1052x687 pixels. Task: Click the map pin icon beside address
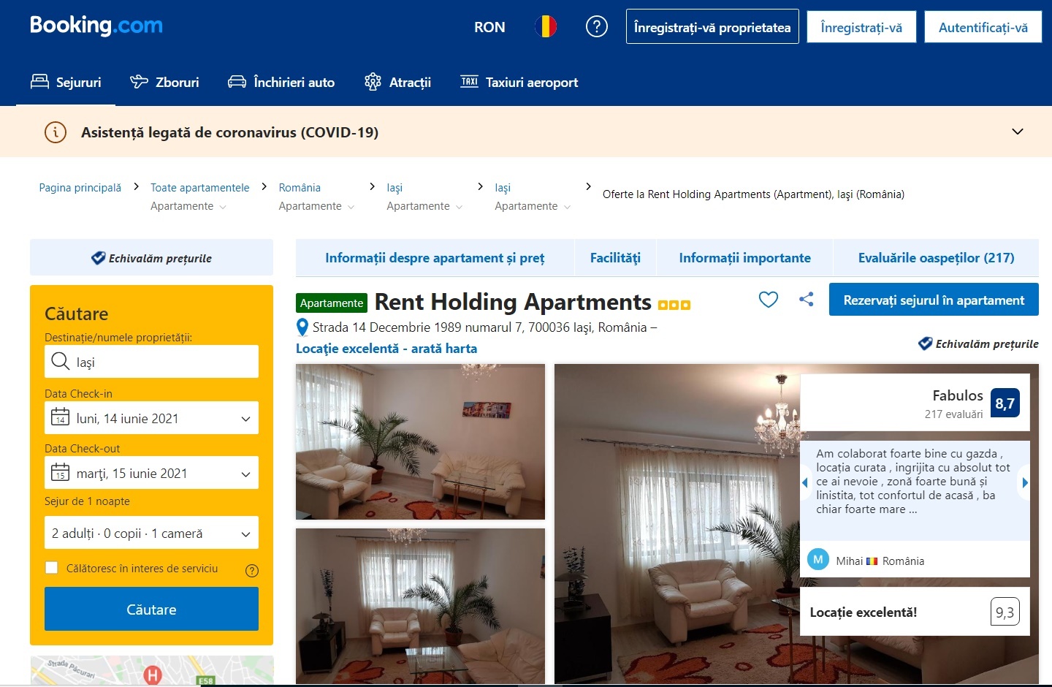pos(302,327)
